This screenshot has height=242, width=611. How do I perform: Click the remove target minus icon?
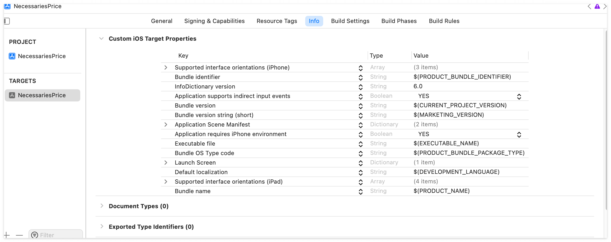pyautogui.click(x=19, y=235)
